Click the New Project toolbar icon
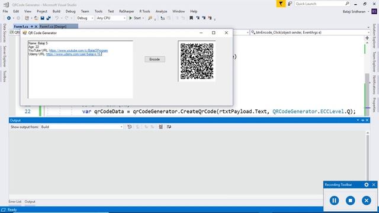This screenshot has width=379, height=213. [x=27, y=18]
